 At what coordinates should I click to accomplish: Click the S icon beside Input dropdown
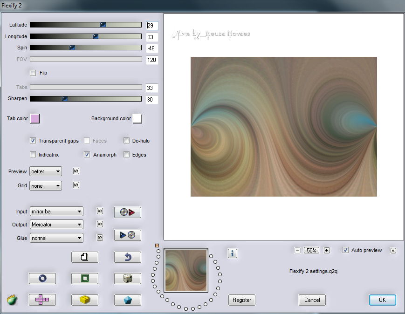click(100, 211)
